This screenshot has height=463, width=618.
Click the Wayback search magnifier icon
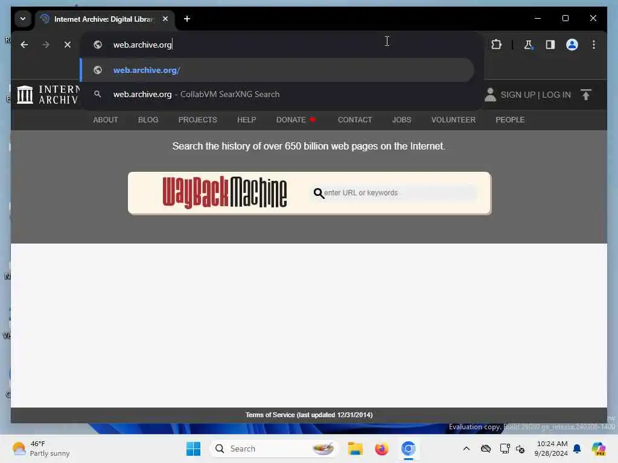point(319,193)
